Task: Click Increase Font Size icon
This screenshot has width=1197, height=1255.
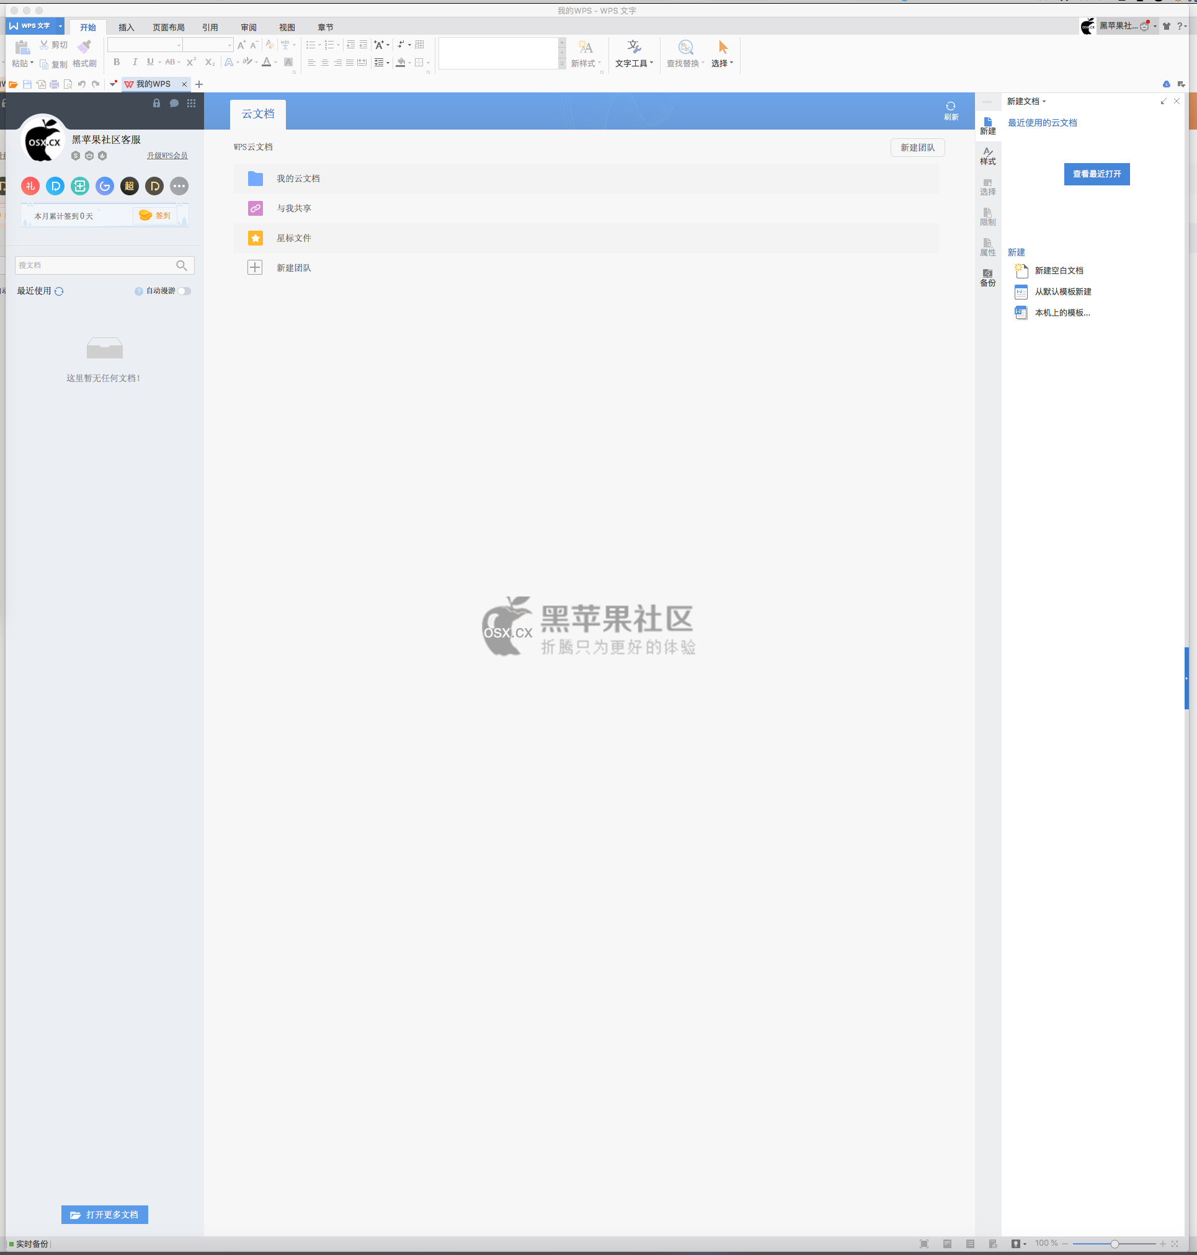Action: click(241, 45)
